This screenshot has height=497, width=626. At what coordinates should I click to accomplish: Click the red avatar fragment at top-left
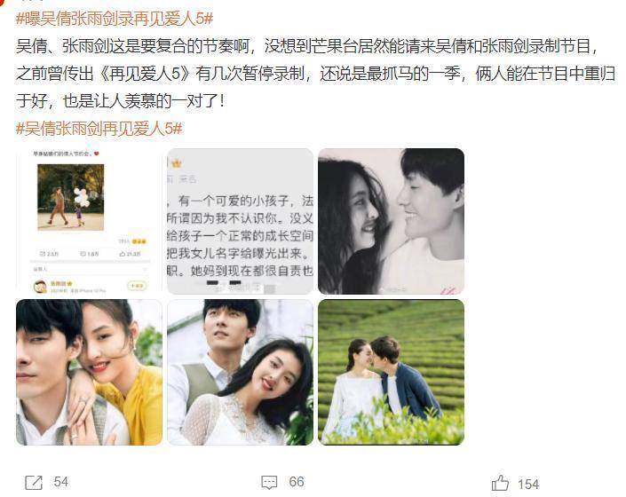click(4, 4)
